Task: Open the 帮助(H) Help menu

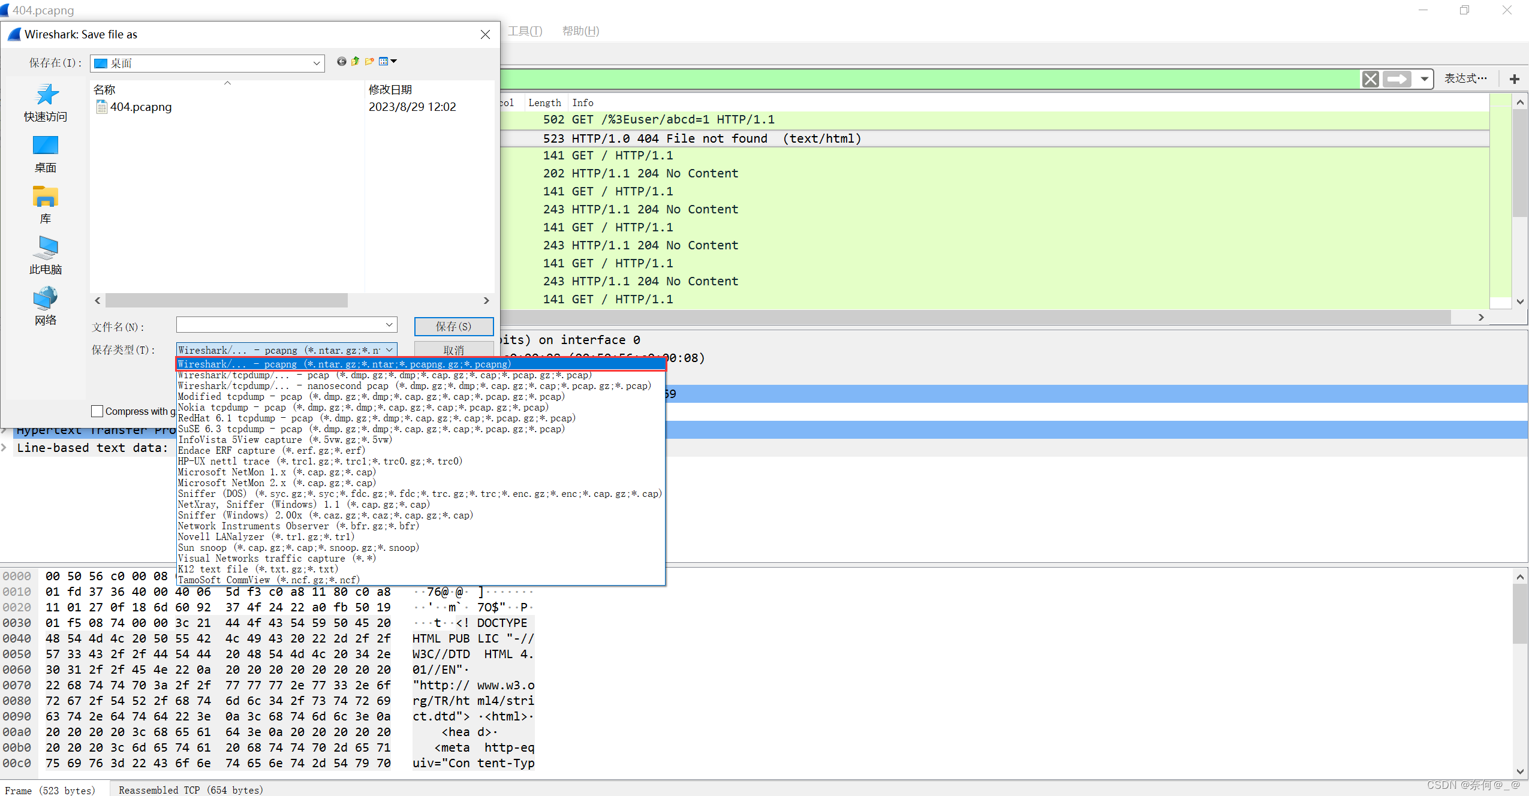Action: [x=580, y=31]
